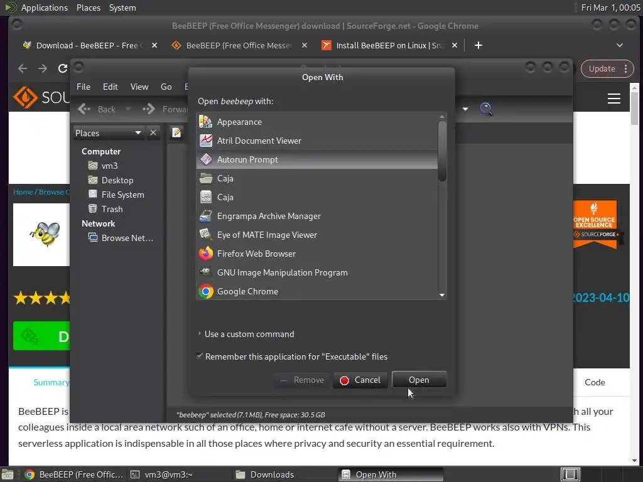Open the Applications panel menu
Screen dimensions: 643x482
45,8
